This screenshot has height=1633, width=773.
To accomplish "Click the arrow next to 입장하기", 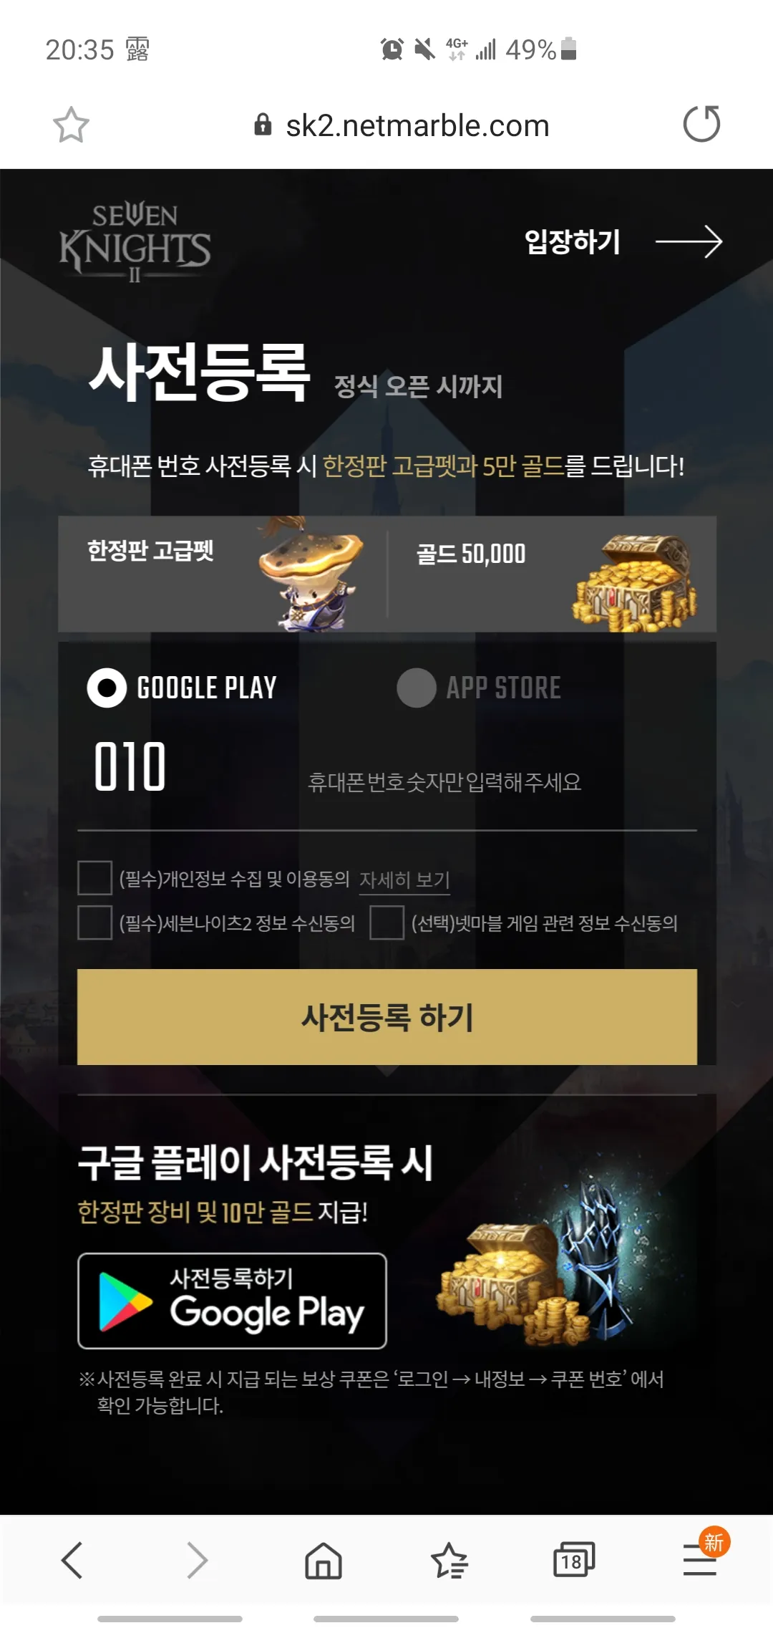I will click(x=689, y=242).
